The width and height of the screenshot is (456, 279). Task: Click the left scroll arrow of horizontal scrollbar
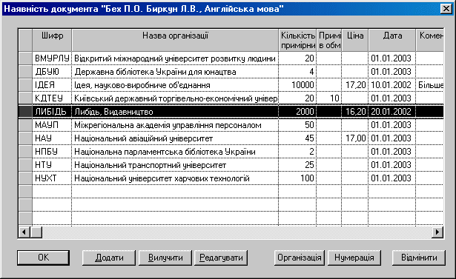pos(24,232)
